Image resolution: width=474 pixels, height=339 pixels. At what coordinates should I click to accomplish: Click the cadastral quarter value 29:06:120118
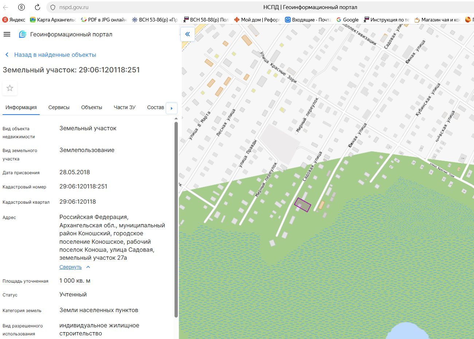point(78,202)
